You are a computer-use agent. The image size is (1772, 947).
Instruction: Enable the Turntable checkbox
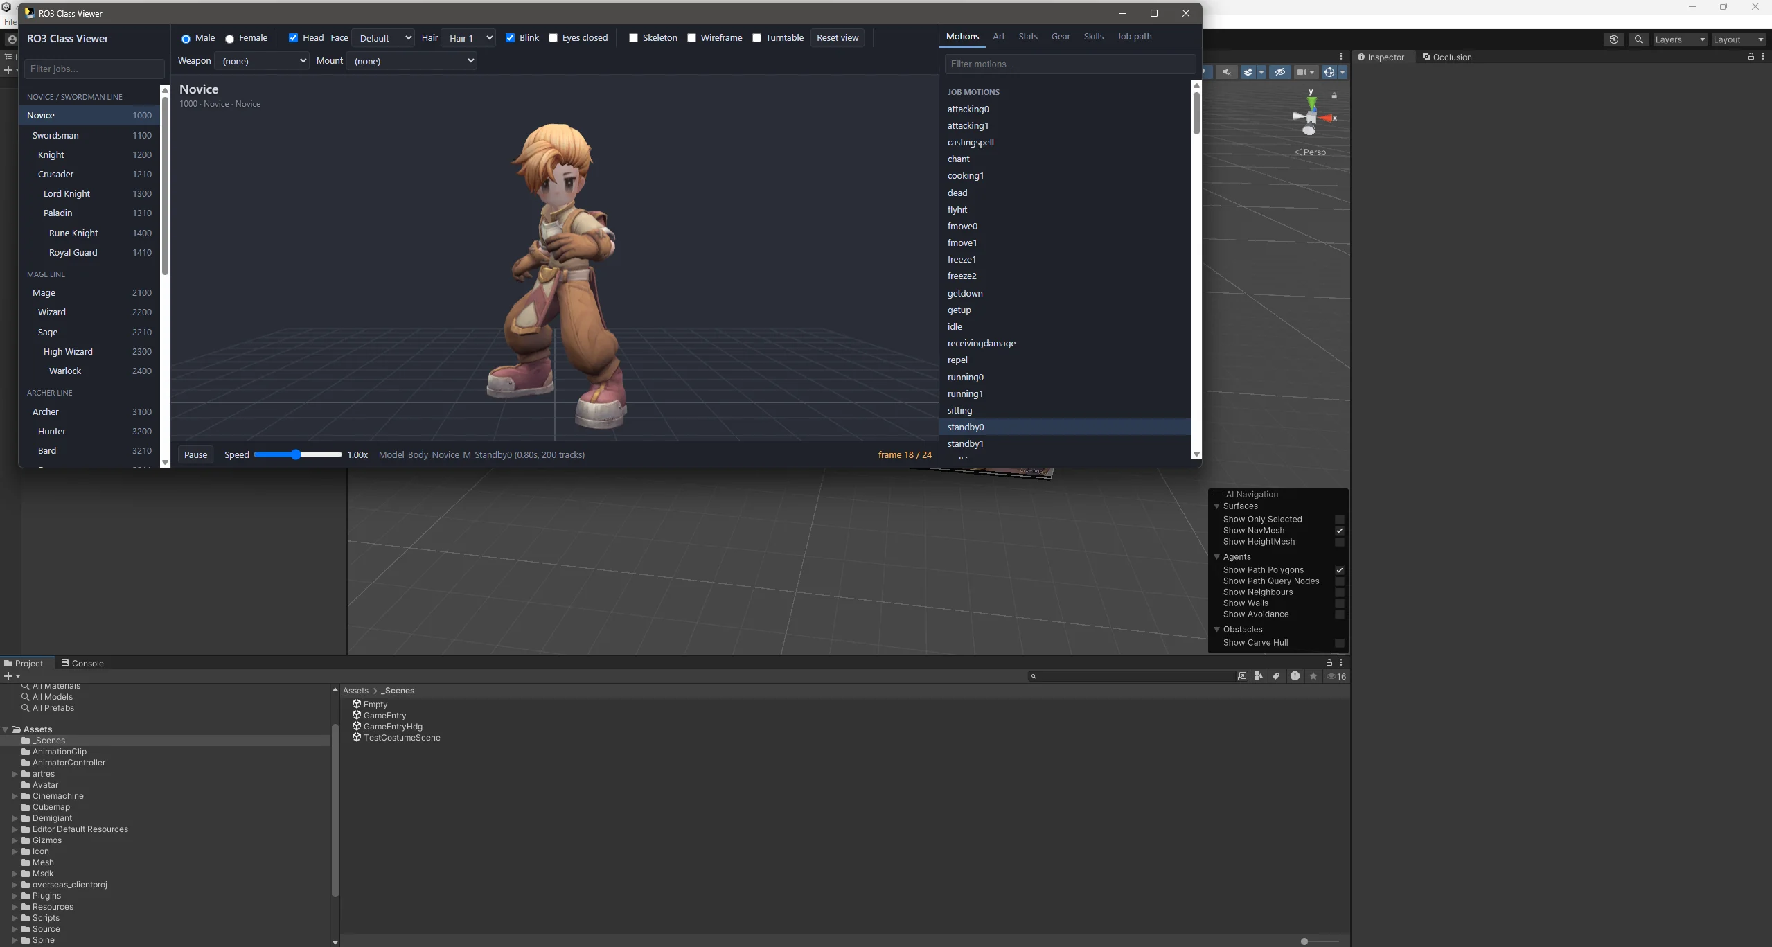click(x=756, y=38)
